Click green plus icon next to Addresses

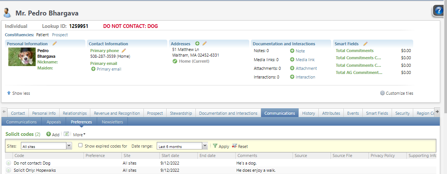pyautogui.click(x=197, y=44)
